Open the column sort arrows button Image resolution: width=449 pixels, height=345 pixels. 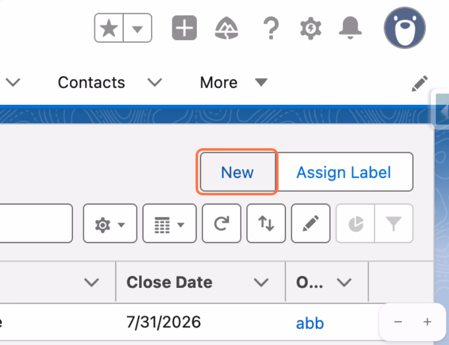pyautogui.click(x=266, y=223)
